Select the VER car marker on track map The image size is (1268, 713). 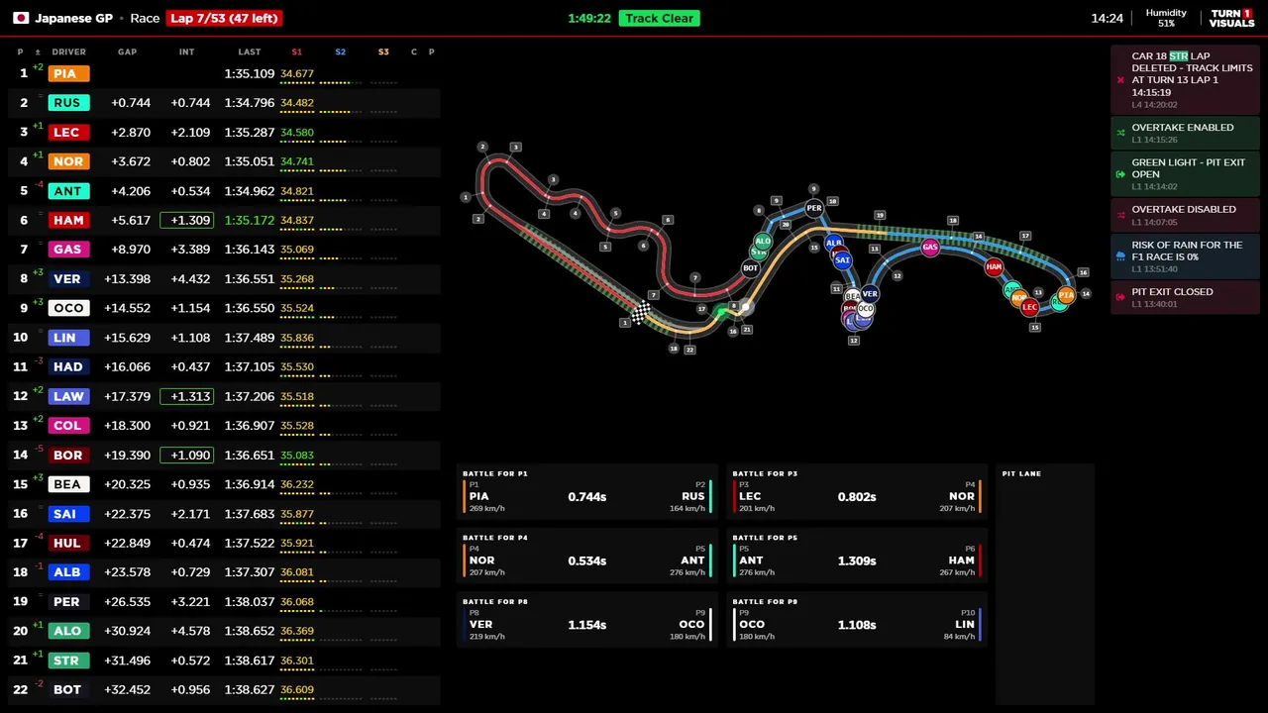(870, 293)
